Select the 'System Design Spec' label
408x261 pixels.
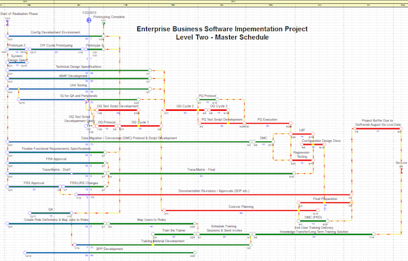pos(16,58)
